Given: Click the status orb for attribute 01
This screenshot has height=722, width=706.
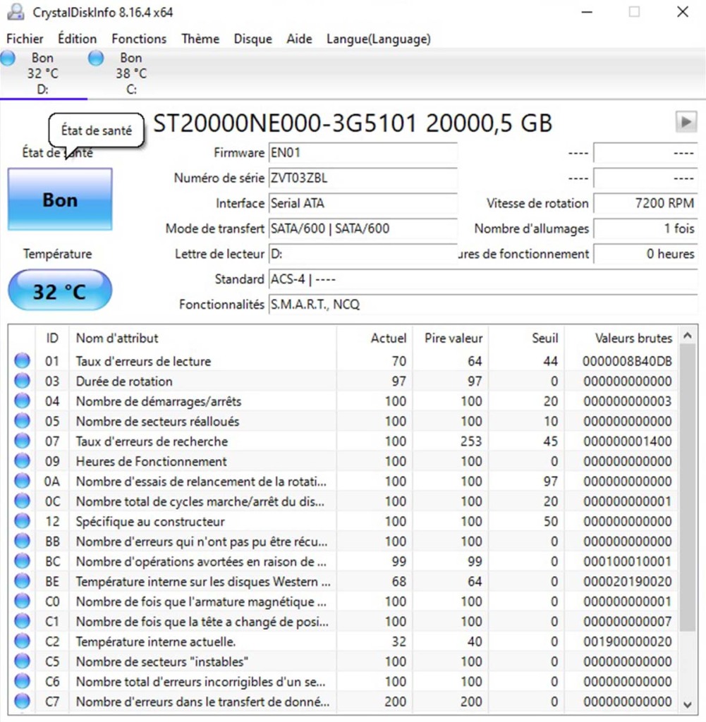Looking at the screenshot, I should point(22,360).
